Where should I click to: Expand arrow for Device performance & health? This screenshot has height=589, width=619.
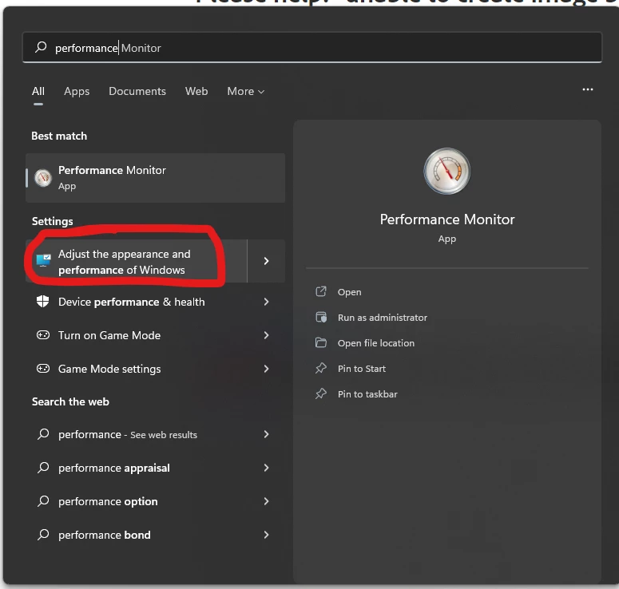click(266, 302)
